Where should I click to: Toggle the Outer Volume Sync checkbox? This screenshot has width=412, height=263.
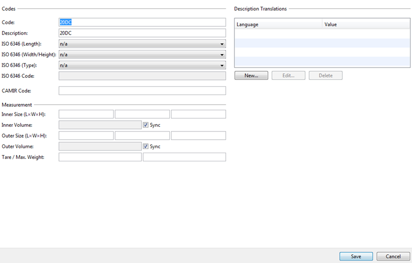coord(146,146)
